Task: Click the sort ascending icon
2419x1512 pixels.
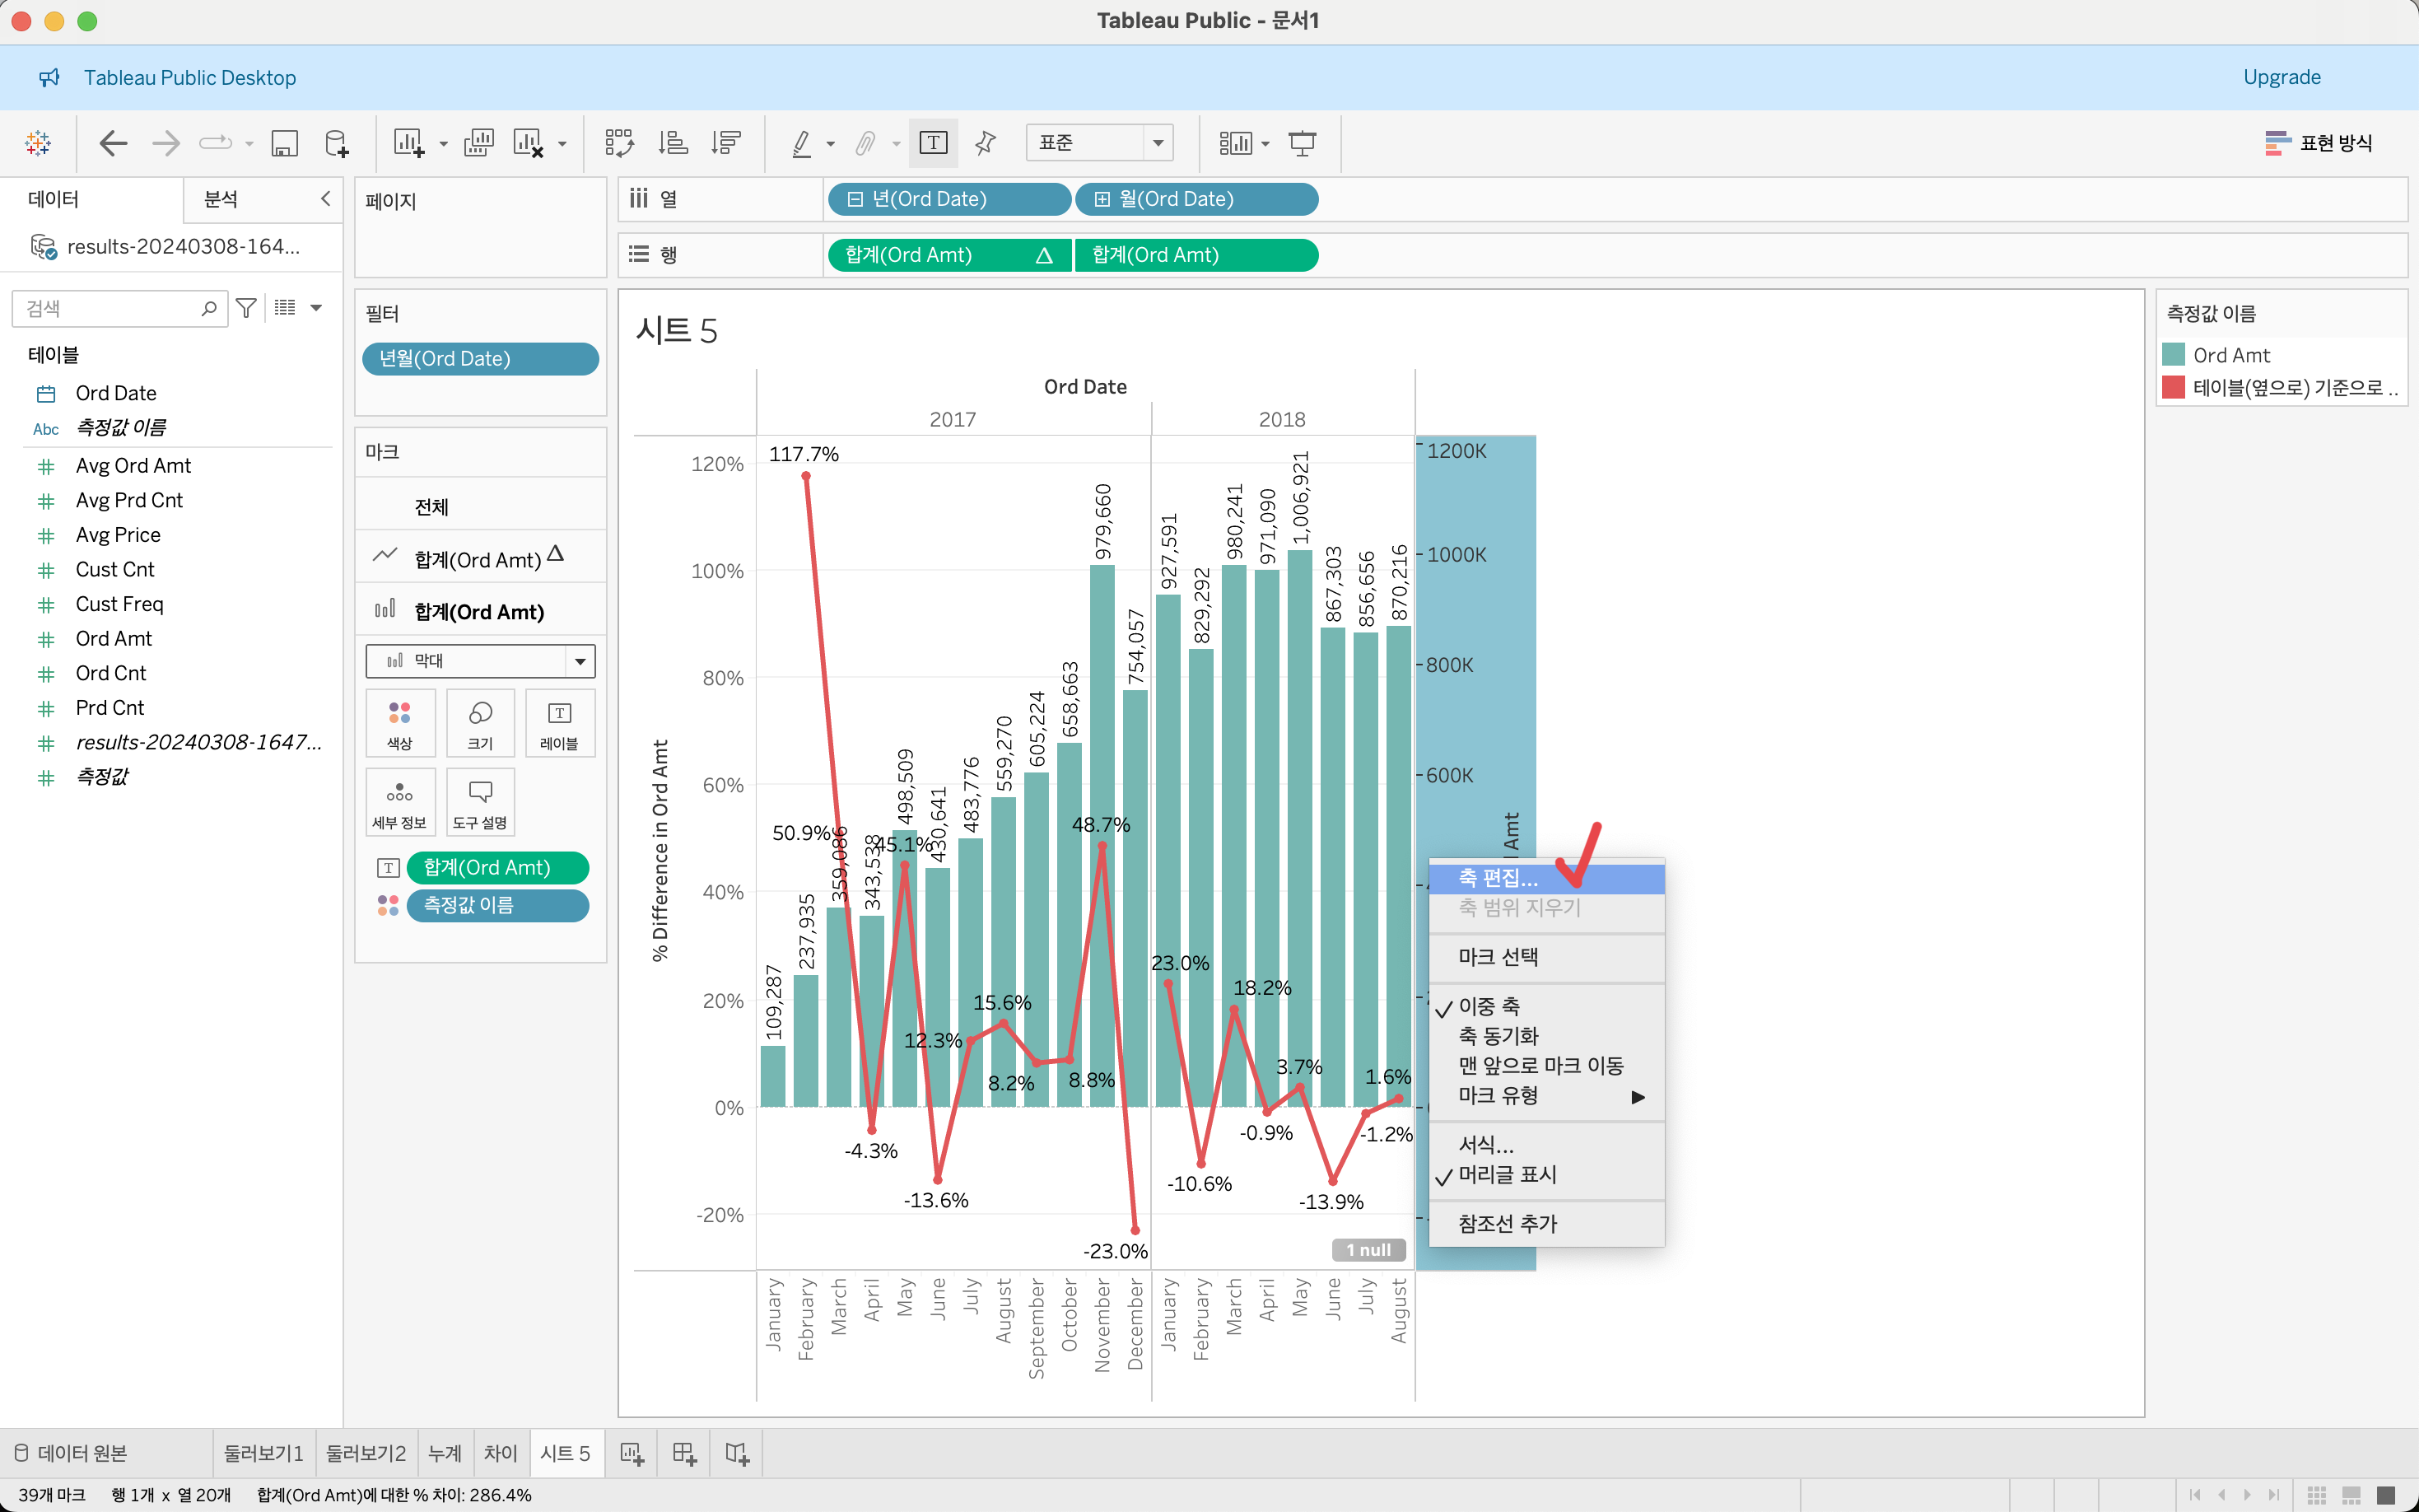Action: [673, 143]
